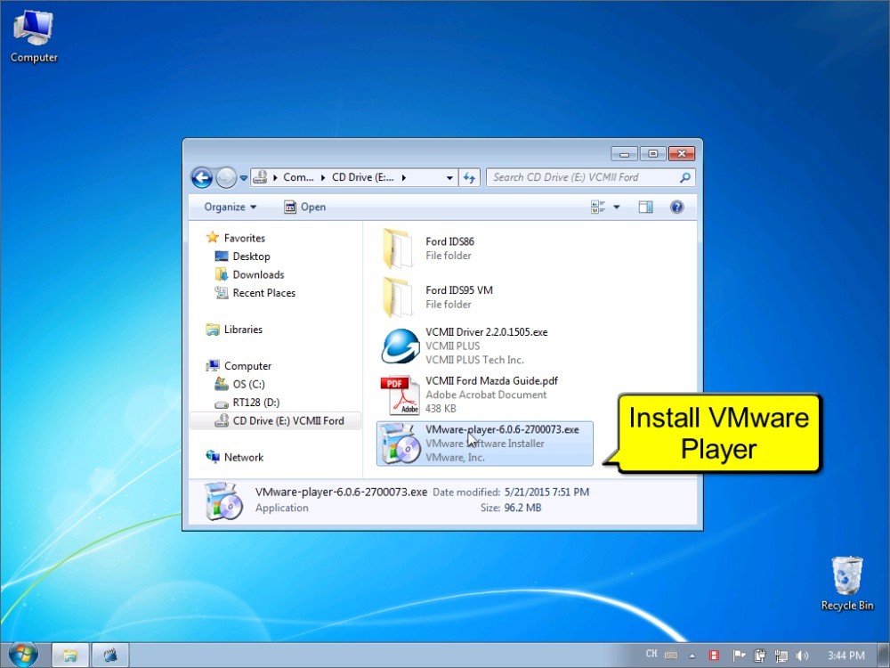This screenshot has height=668, width=890.
Task: Open the VCMII Driver 2.2.0.1505.exe file icon
Action: [x=400, y=346]
